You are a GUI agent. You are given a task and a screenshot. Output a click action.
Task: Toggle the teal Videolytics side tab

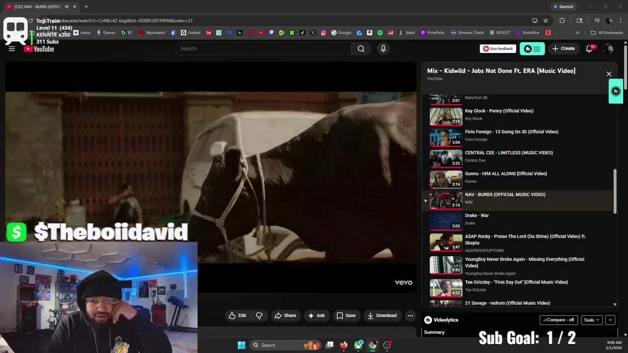click(x=616, y=91)
